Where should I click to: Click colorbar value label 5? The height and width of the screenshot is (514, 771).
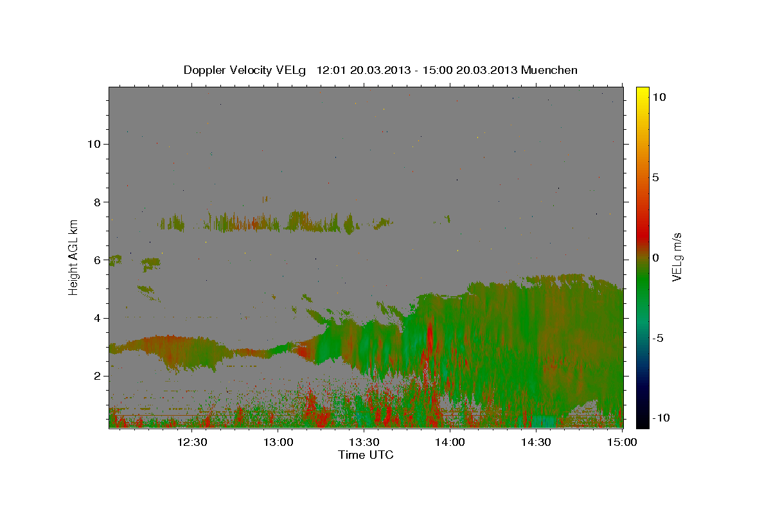click(x=655, y=177)
